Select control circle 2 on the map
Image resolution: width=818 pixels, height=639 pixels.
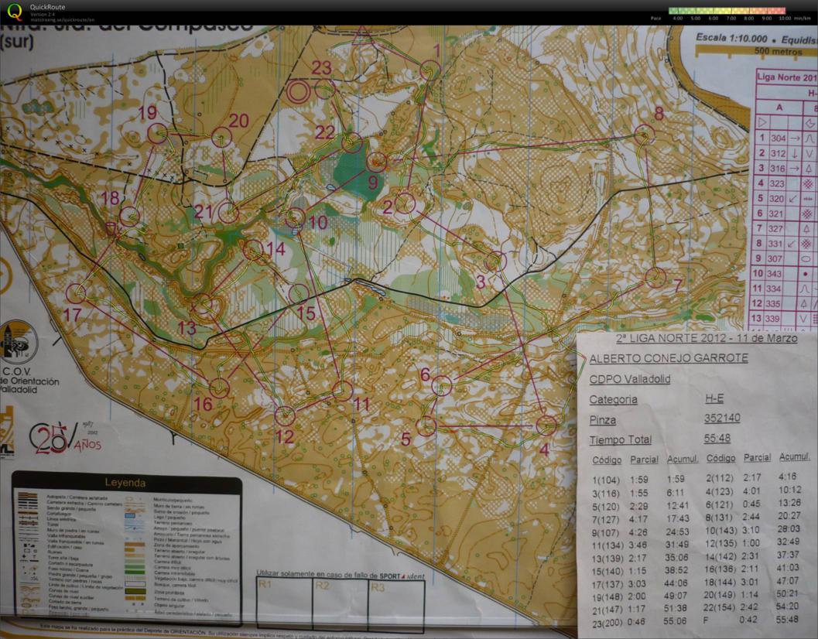click(x=405, y=203)
